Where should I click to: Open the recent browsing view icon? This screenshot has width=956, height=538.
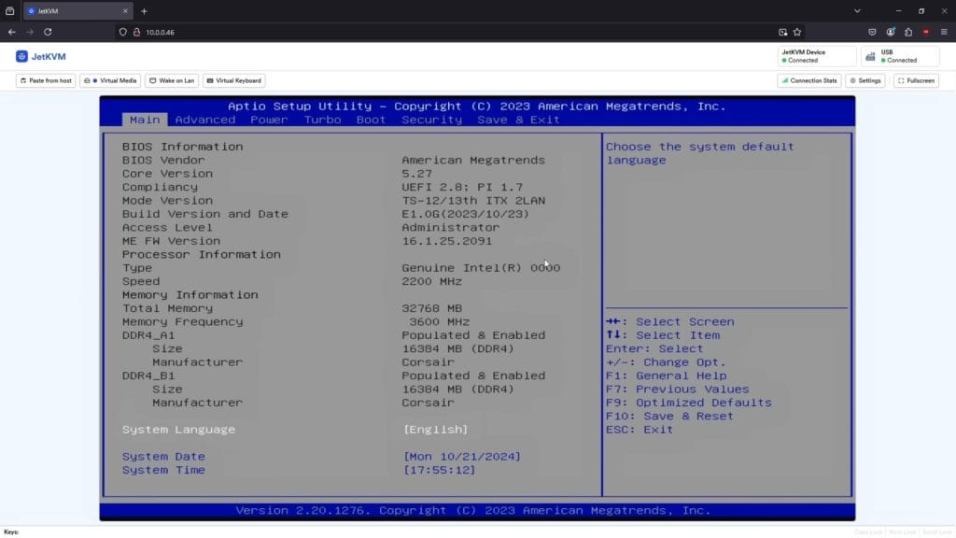(9, 11)
